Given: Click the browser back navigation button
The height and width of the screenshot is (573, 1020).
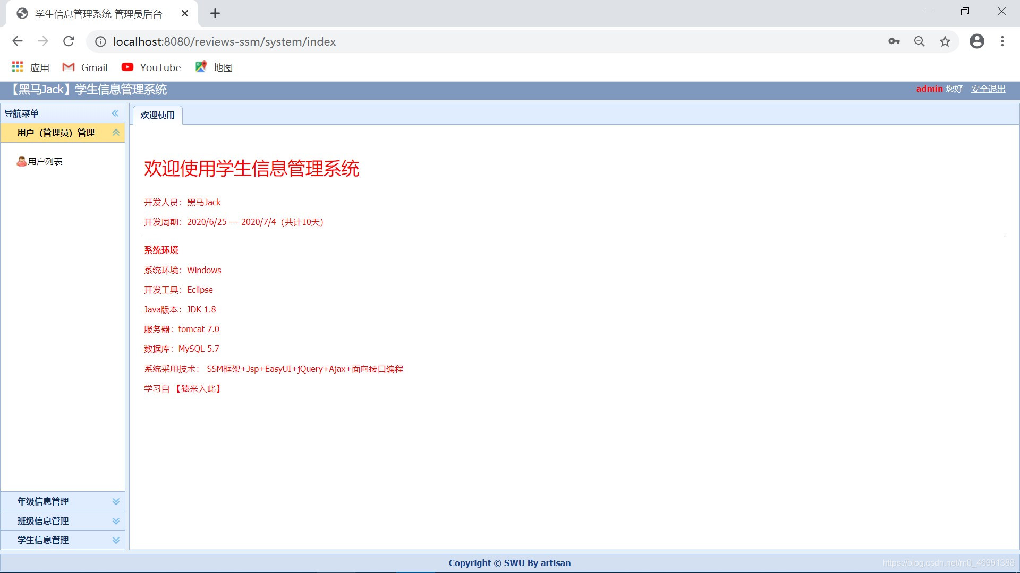Looking at the screenshot, I should [17, 41].
